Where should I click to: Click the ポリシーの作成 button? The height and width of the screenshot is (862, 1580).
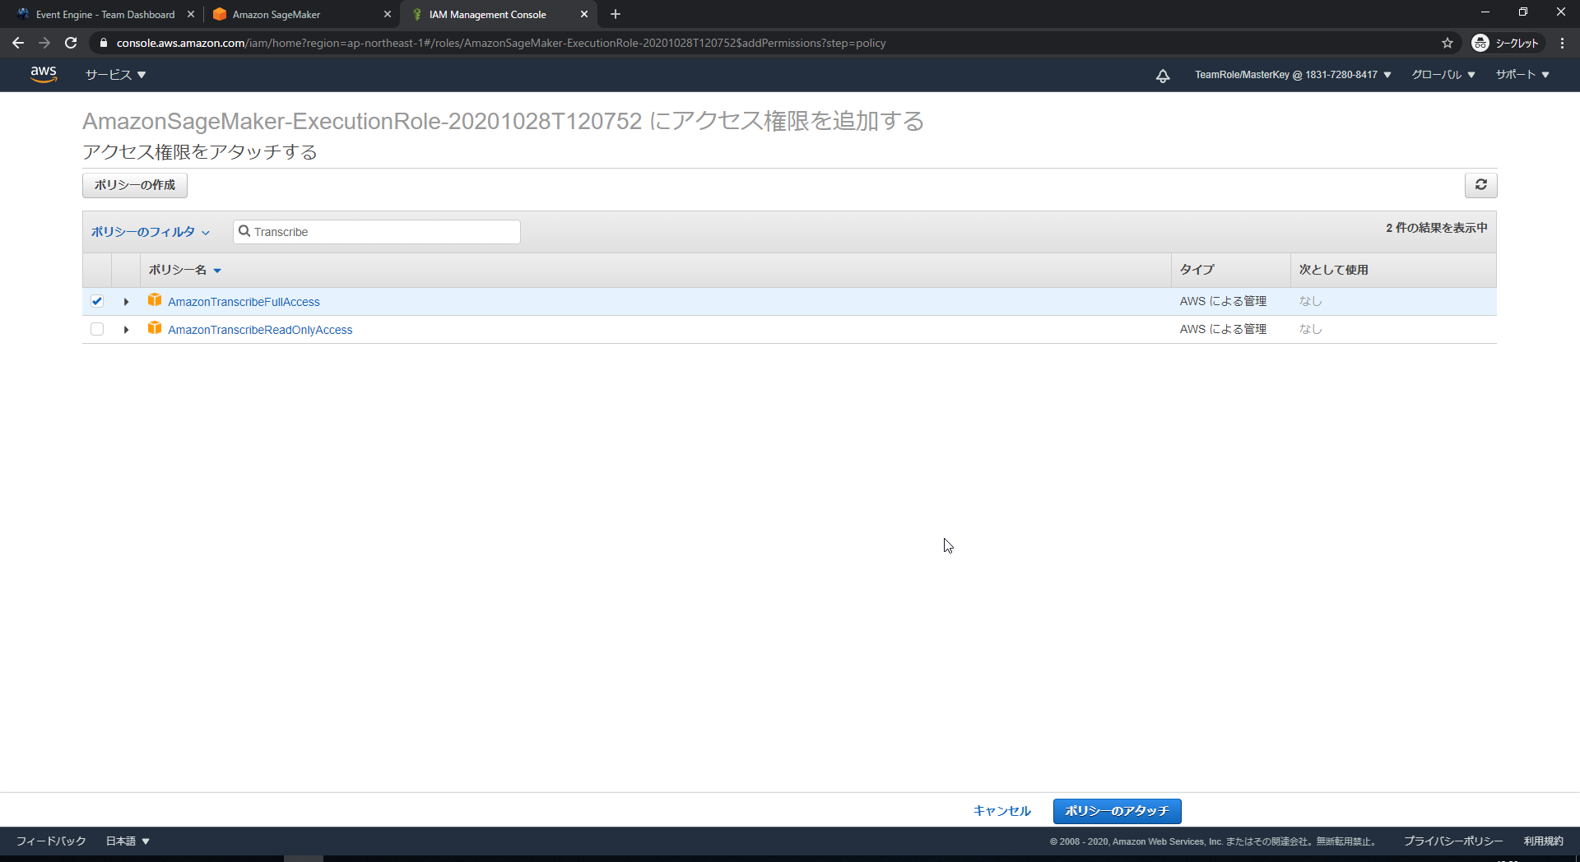[x=135, y=185]
